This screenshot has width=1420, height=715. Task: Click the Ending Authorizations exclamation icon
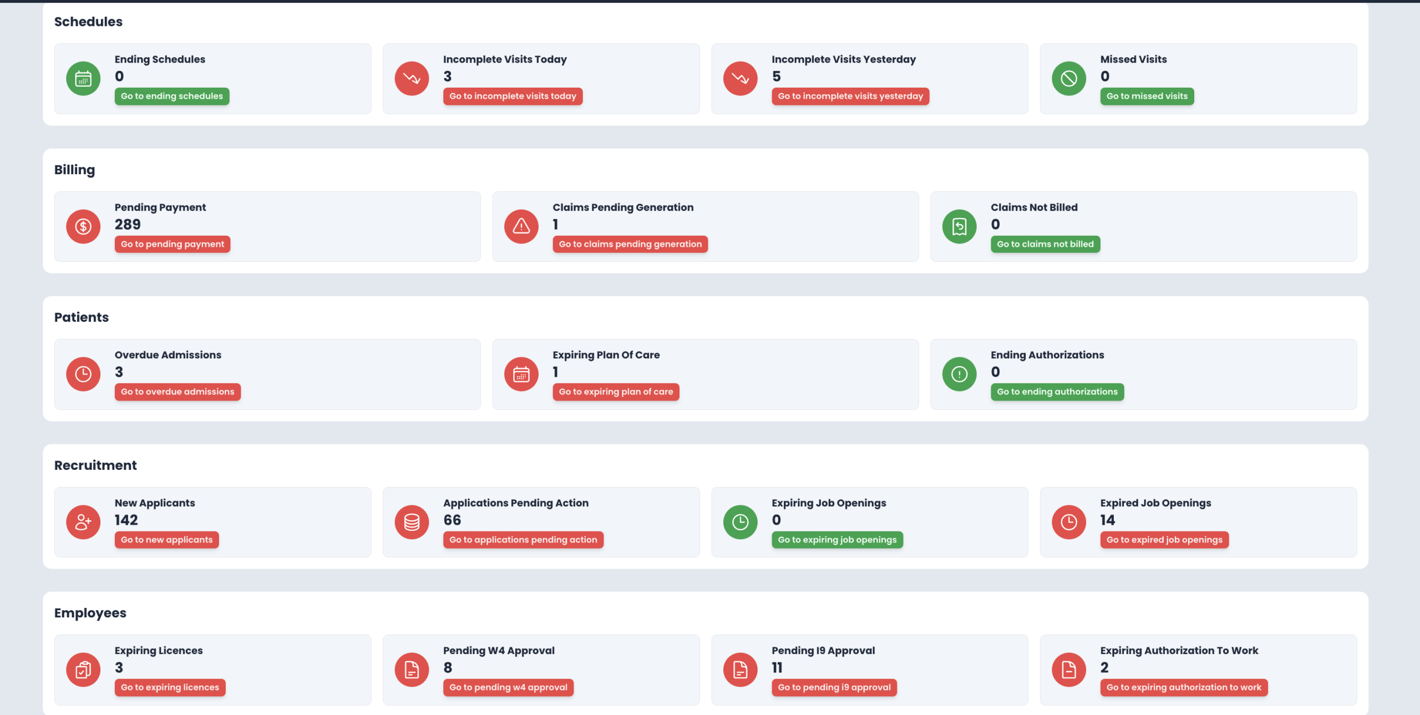pos(960,374)
